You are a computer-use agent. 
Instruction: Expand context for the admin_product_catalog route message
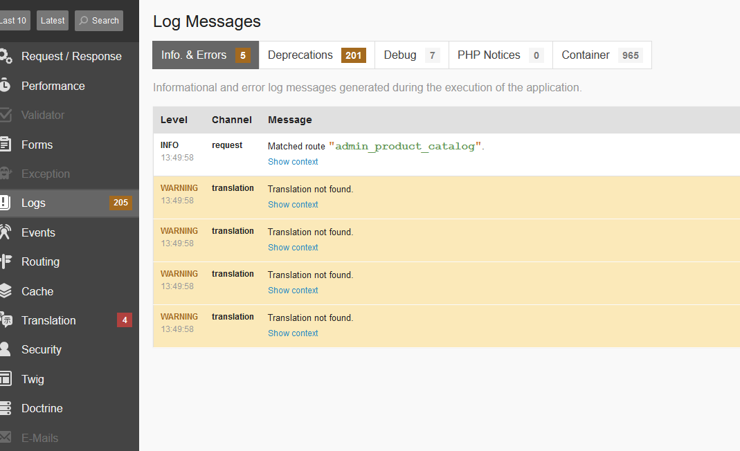point(293,162)
